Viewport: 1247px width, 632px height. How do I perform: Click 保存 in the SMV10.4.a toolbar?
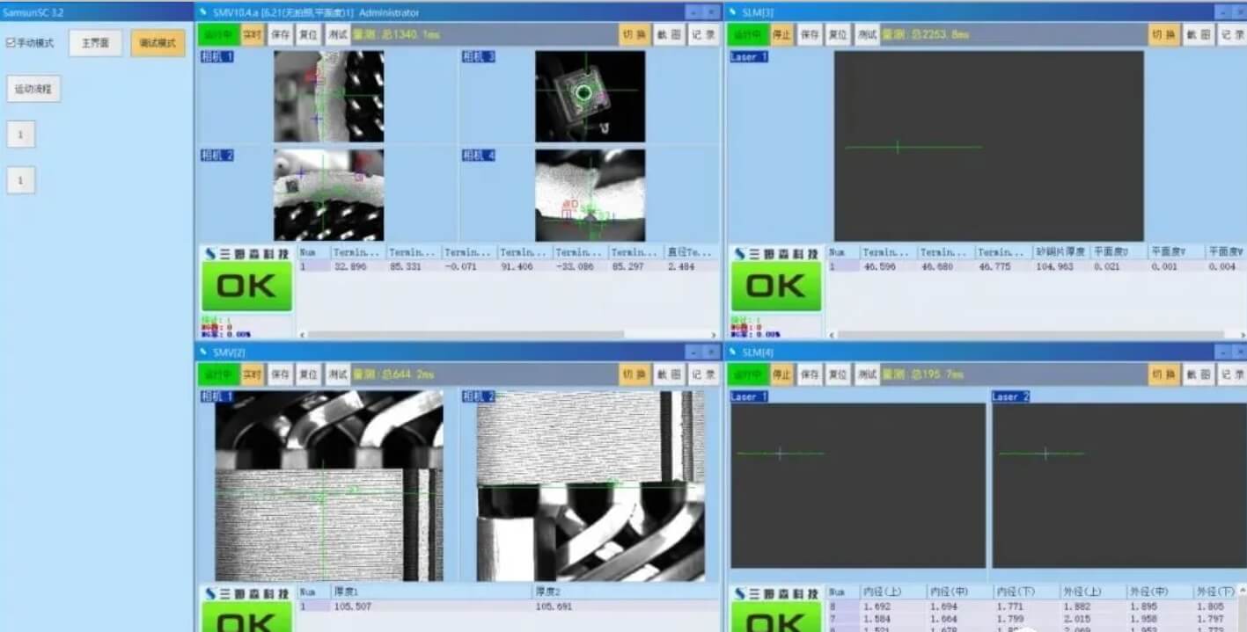point(281,34)
